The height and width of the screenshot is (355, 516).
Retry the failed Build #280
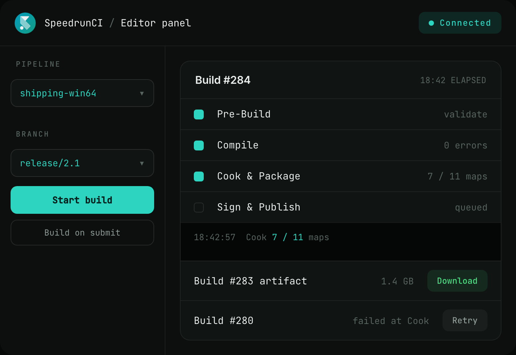pos(465,320)
